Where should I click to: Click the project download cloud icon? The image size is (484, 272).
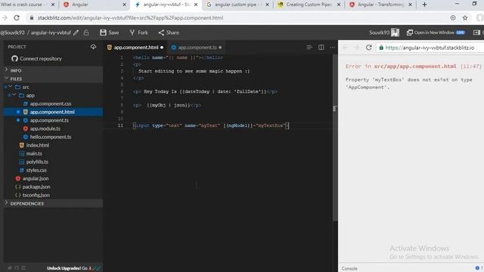click(93, 47)
